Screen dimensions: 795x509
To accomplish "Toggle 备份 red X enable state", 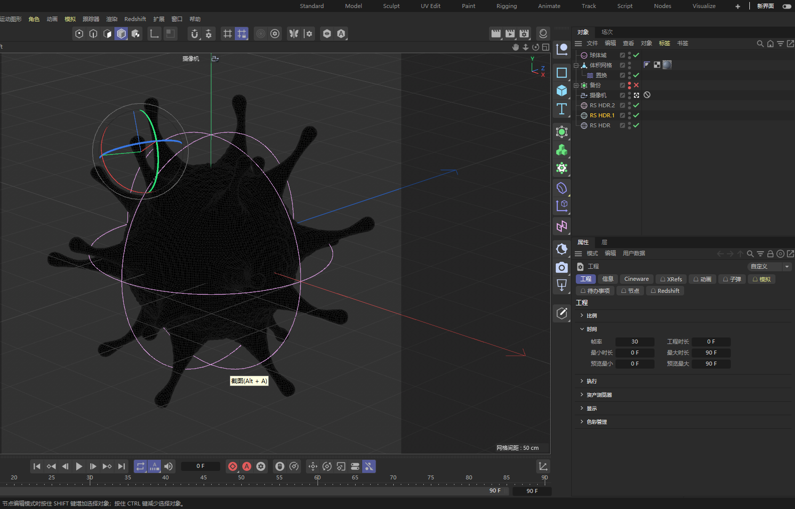I will coord(636,85).
